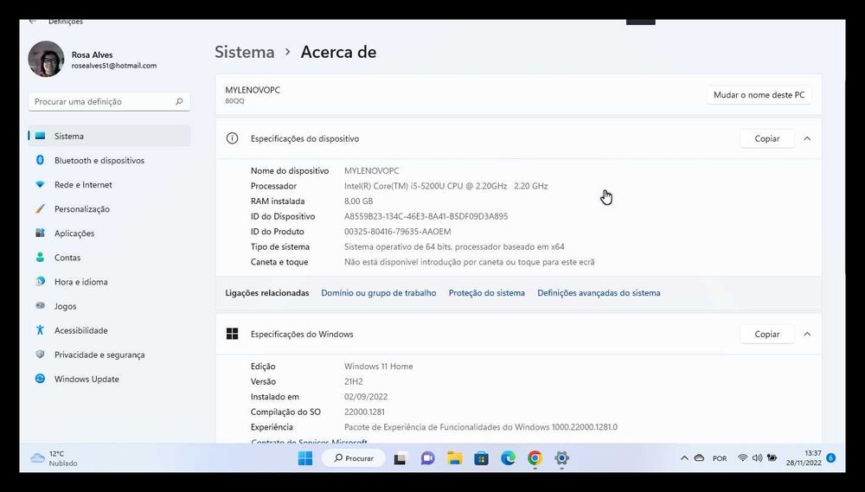Click the search magnifier in the settings search box
This screenshot has width=865, height=492.
[179, 101]
